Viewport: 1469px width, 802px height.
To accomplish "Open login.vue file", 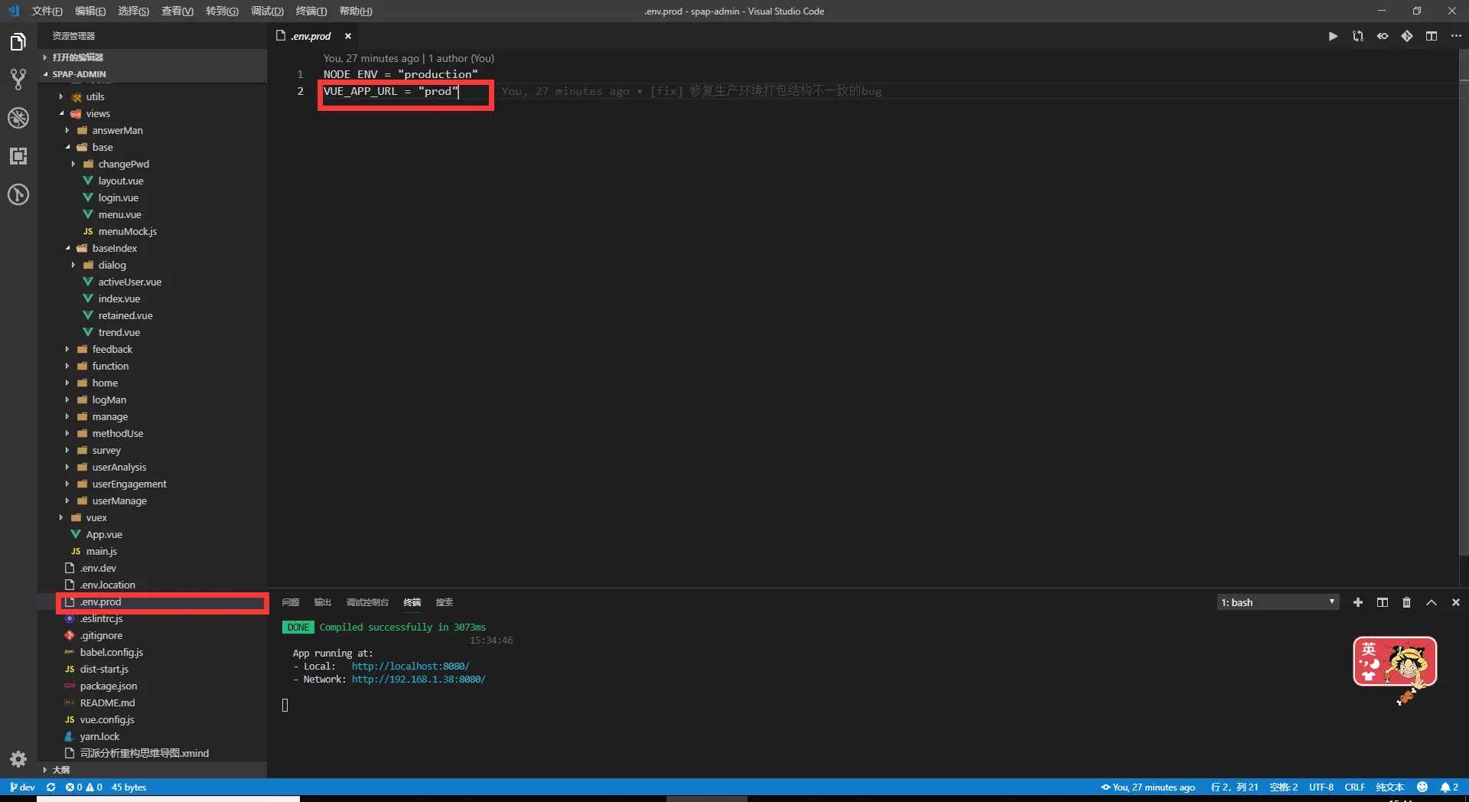I will point(119,197).
